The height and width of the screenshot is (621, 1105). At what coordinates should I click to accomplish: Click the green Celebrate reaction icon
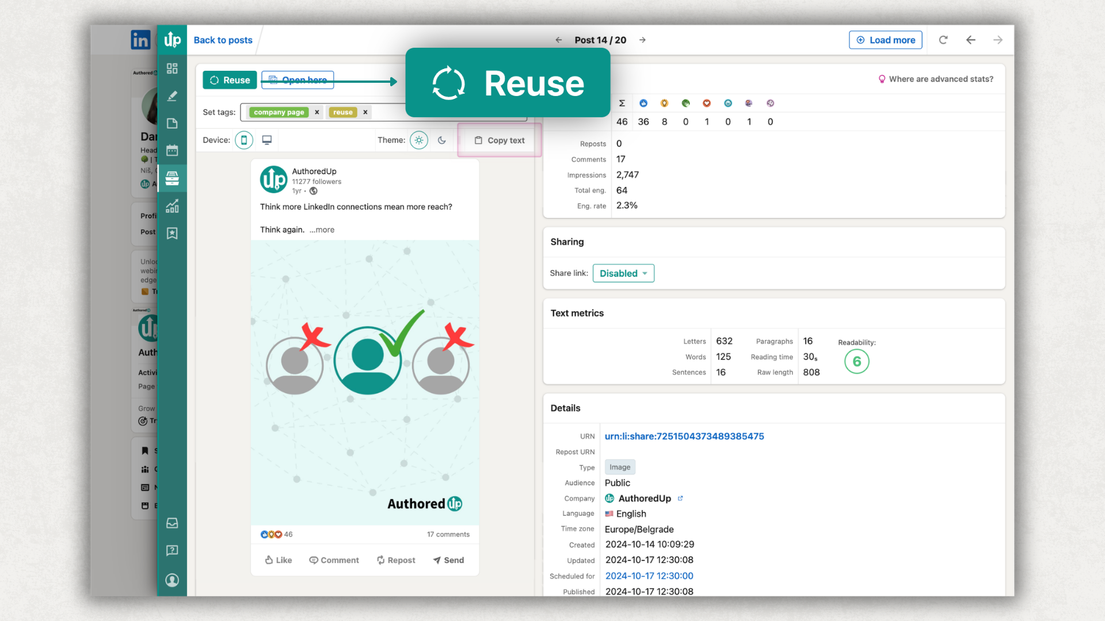685,103
